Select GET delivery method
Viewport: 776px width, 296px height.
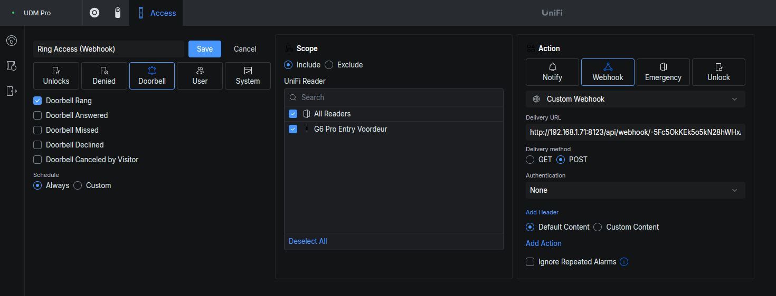coord(530,160)
